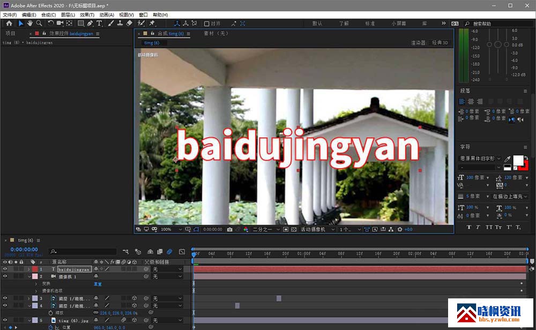Open the 合成(C) menu

point(49,14)
